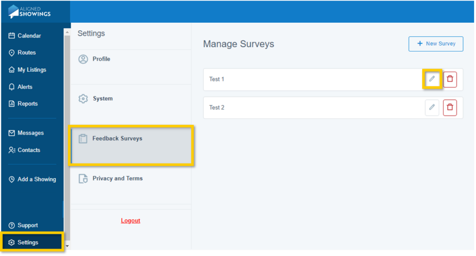476x256 pixels.
Task: Click the pencil edit icon for Test 2
Action: coord(432,108)
